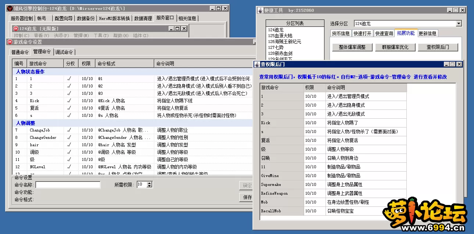Click the 所需权限 spinner arrows
The height and width of the screenshot is (234, 474).
tap(149, 184)
